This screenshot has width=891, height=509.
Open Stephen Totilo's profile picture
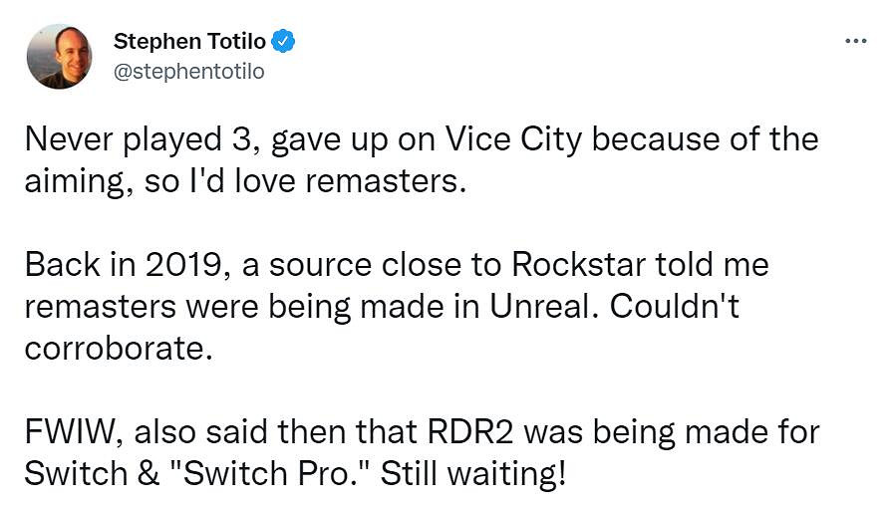(x=59, y=57)
